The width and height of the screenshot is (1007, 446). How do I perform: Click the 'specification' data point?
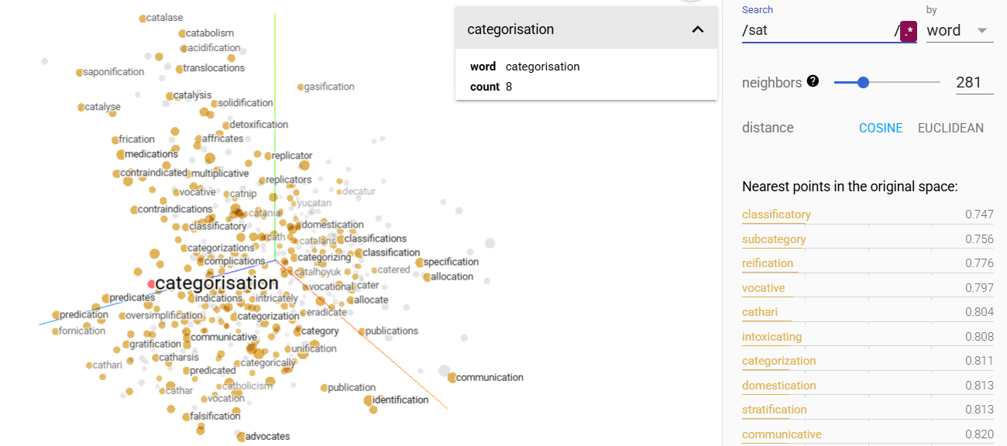pos(419,262)
